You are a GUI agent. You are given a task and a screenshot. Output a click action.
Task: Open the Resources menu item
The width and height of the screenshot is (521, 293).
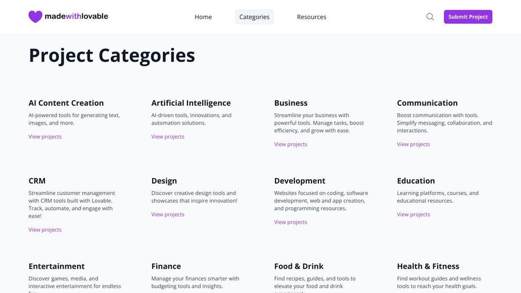pos(311,17)
